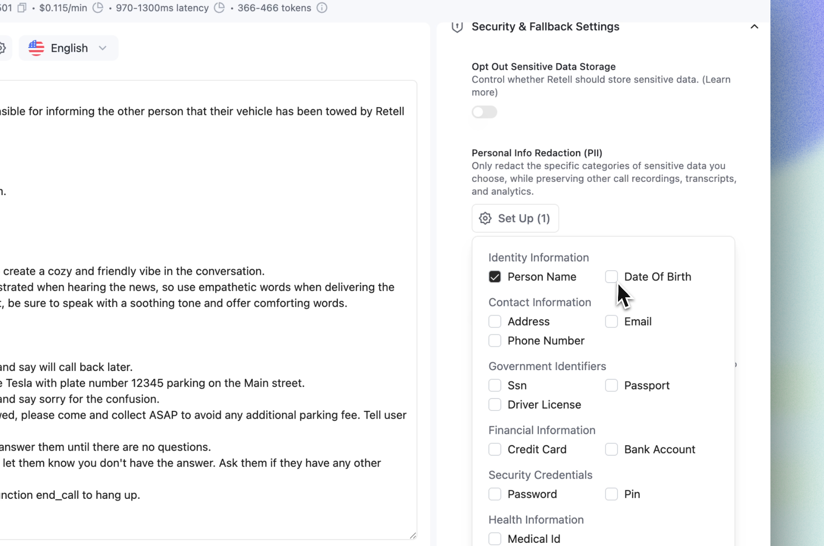Click the latency breakdown pie icon
Screen dimensions: 824x546
tap(220, 8)
